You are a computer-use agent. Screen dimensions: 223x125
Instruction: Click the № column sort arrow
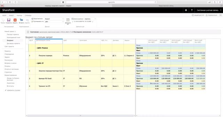[32, 40]
